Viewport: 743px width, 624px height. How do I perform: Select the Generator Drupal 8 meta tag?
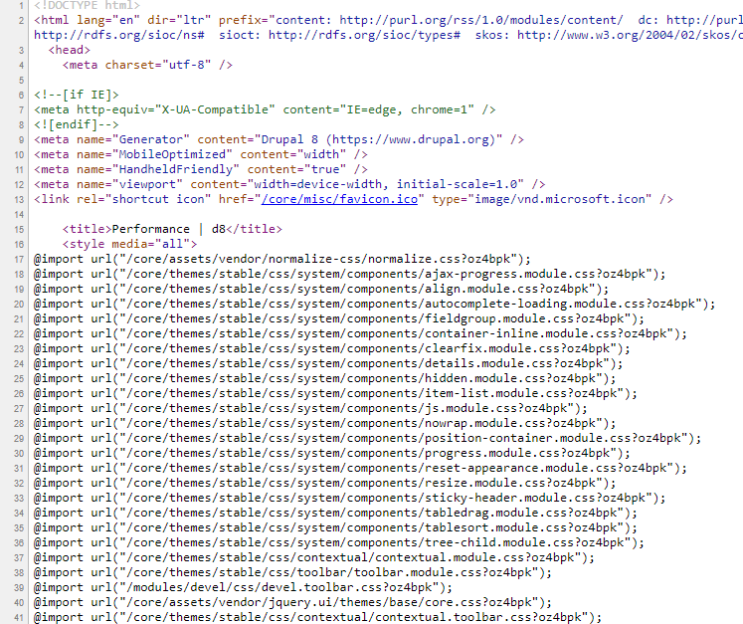pyautogui.click(x=279, y=139)
